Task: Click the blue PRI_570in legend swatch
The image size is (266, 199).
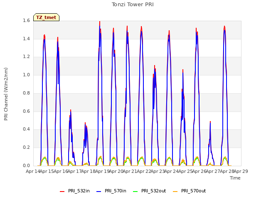Action: [x=99, y=192]
